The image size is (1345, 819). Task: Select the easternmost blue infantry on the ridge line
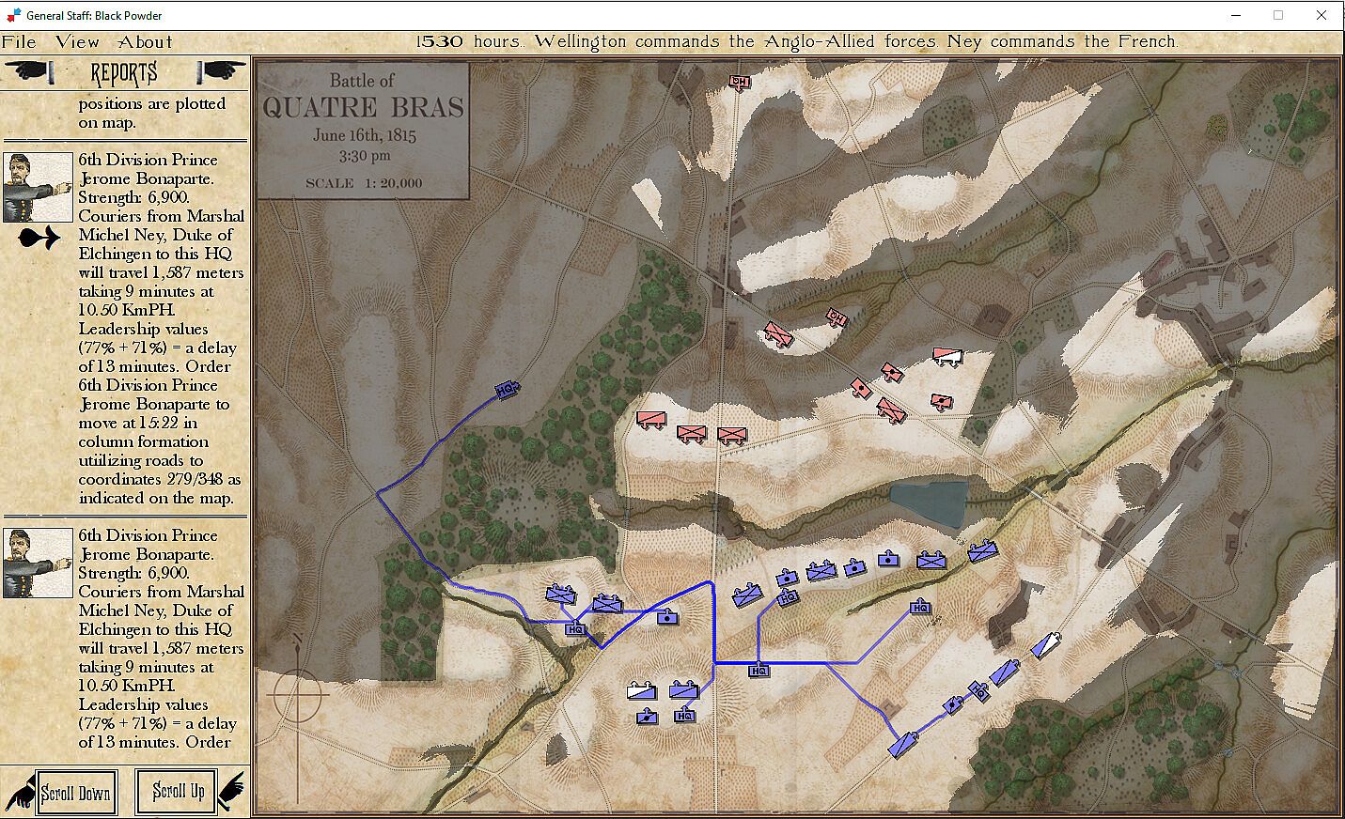[982, 552]
